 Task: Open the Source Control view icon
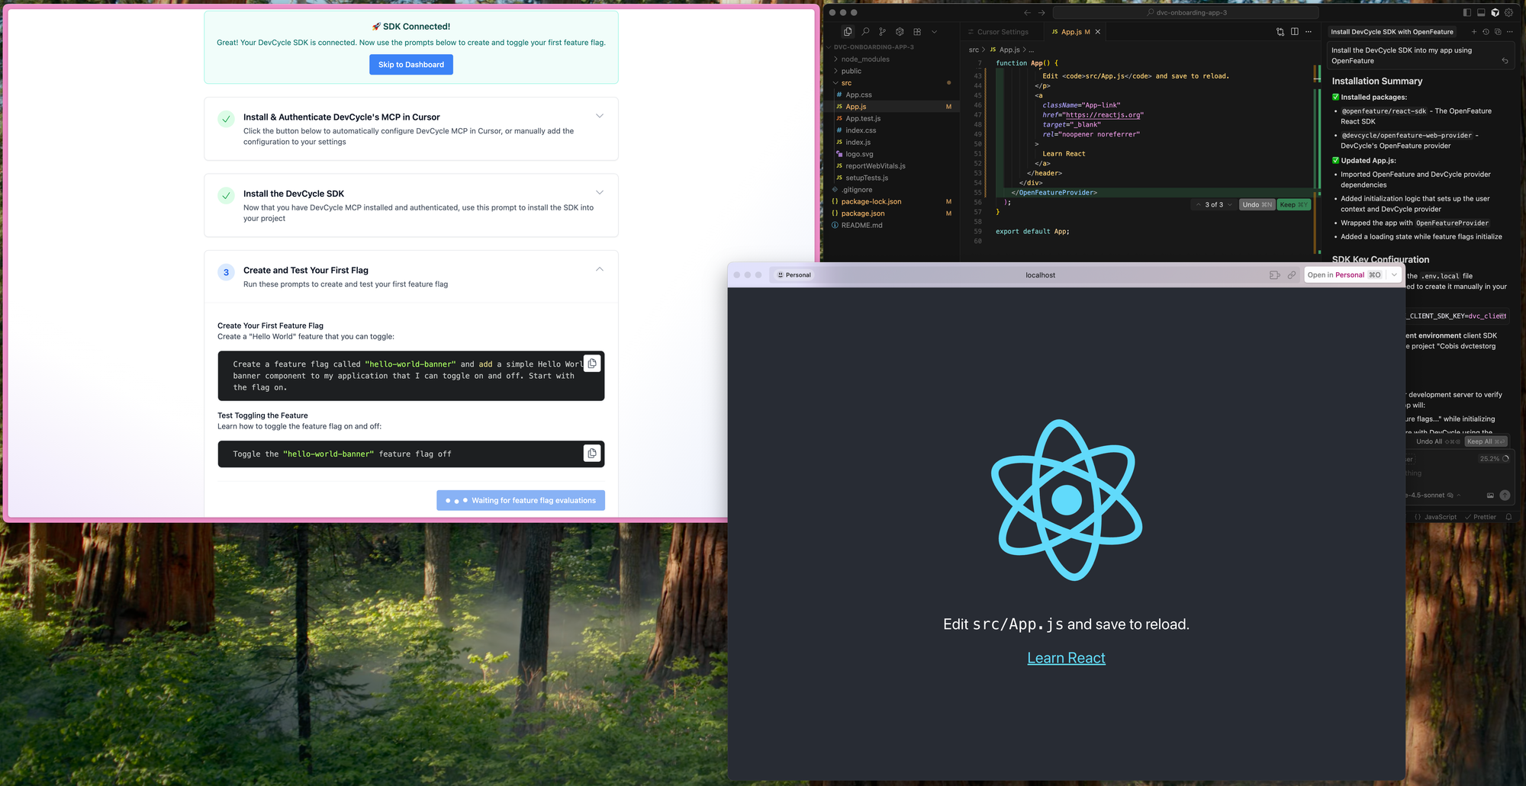pyautogui.click(x=882, y=32)
